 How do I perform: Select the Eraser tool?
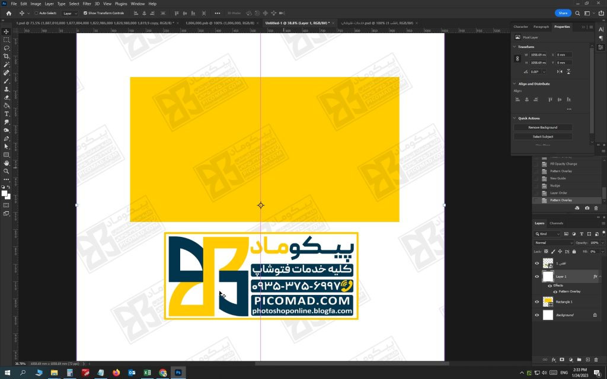tap(6, 98)
